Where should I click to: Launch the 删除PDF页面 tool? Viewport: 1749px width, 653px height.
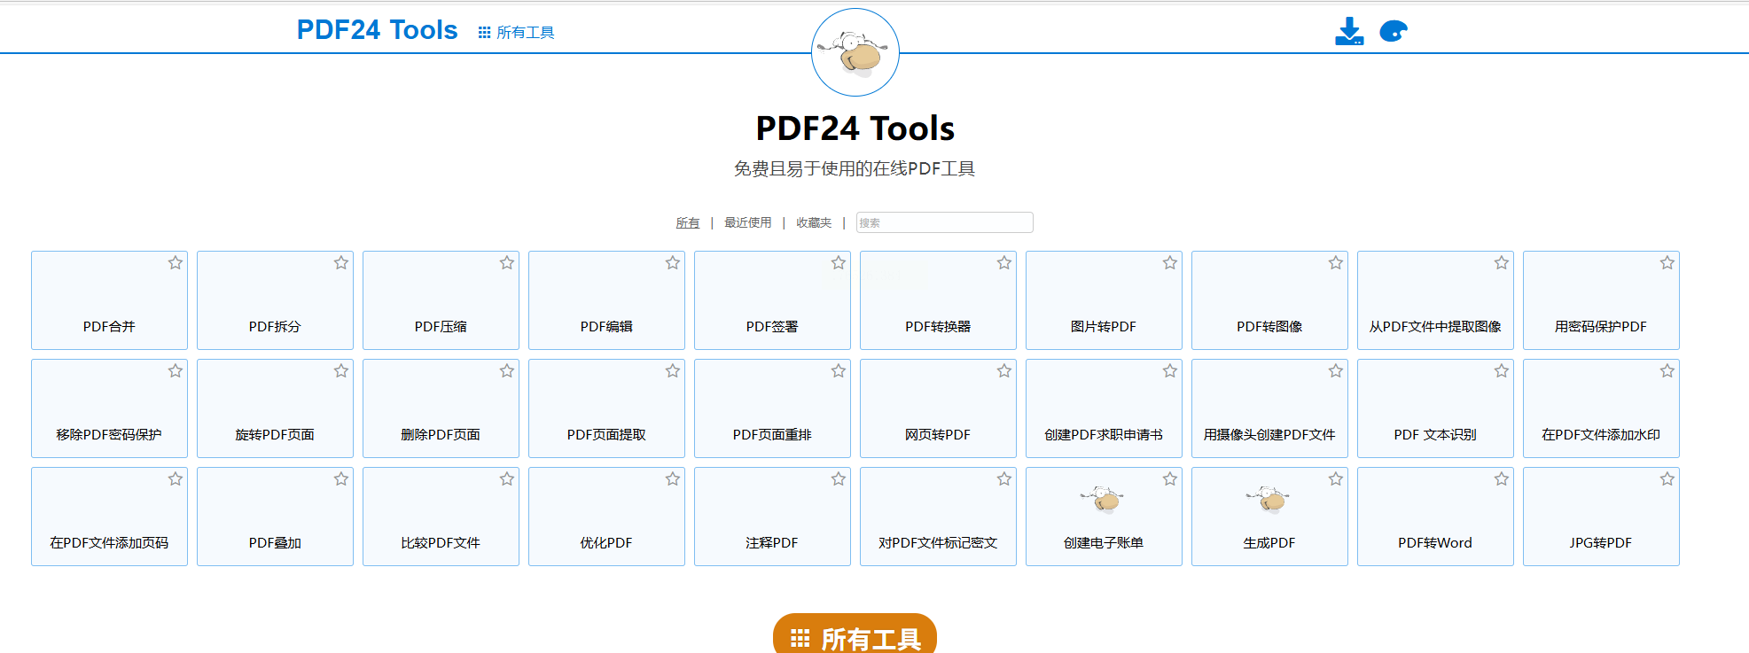coord(441,408)
